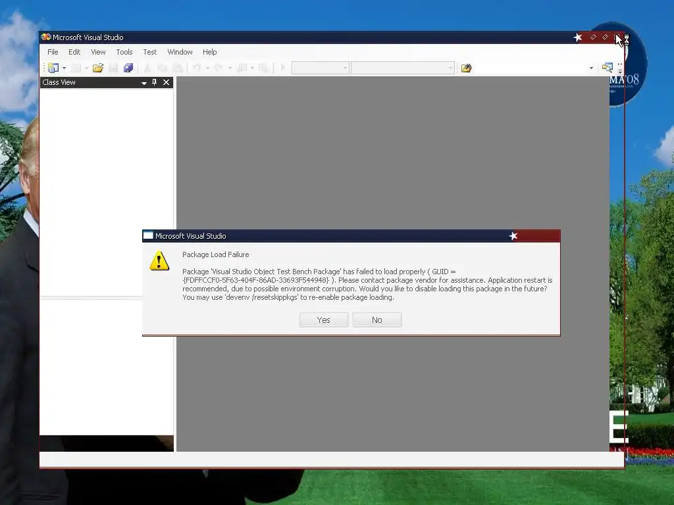Click the New Project toolbar icon
The image size is (674, 505).
[53, 68]
